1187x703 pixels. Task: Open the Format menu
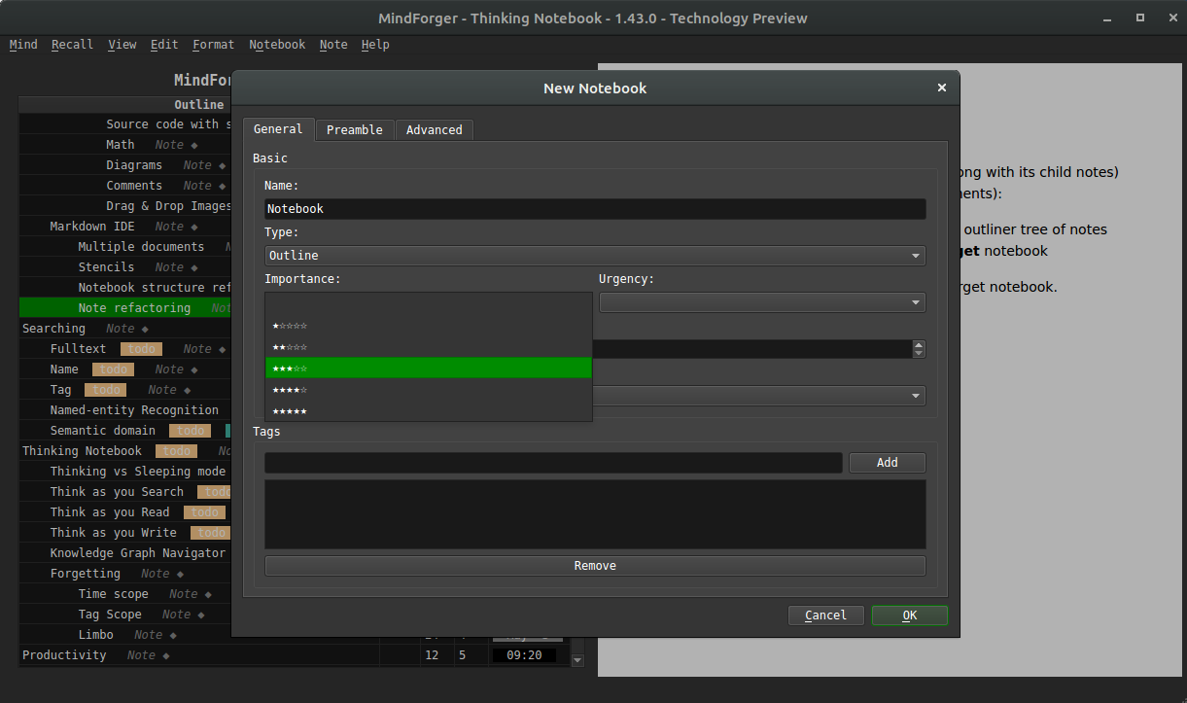[x=213, y=45]
